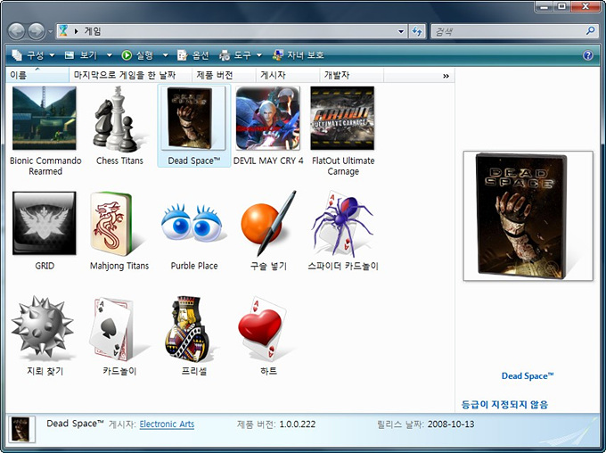The width and height of the screenshot is (606, 453).
Task: Open the 도구 tools menu
Action: 241,55
